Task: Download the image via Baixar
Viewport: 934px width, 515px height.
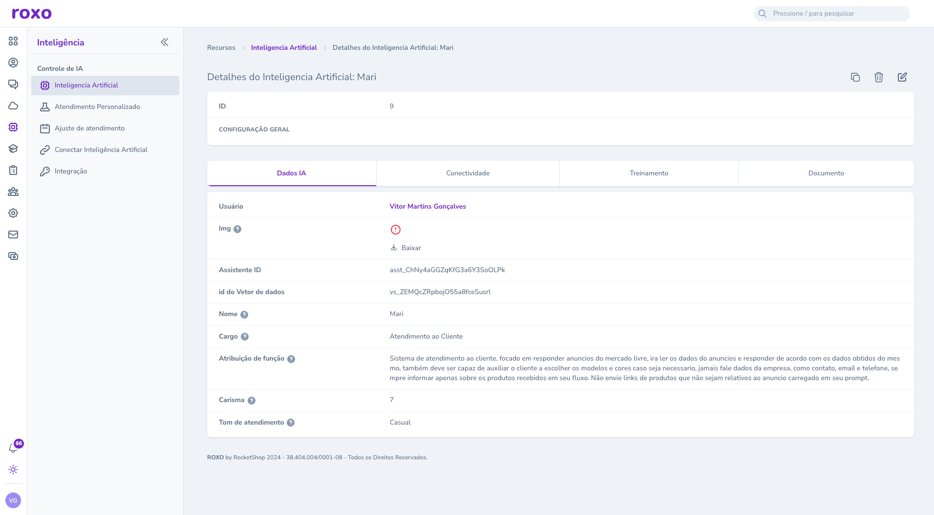Action: pyautogui.click(x=405, y=248)
